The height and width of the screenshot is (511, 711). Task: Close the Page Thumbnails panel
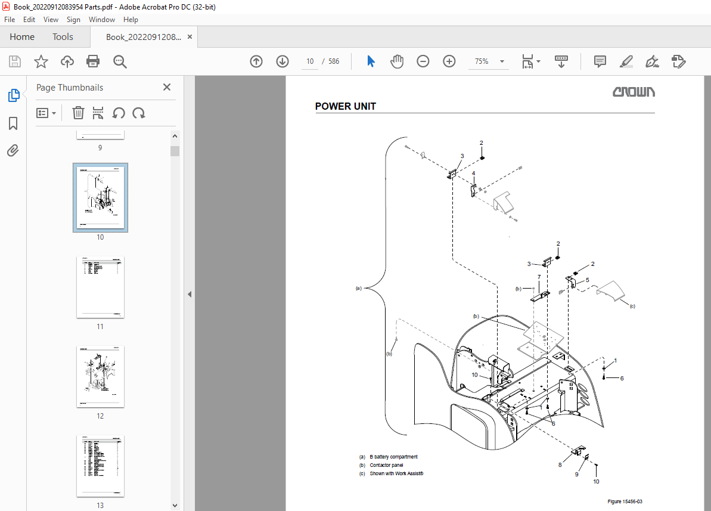167,88
